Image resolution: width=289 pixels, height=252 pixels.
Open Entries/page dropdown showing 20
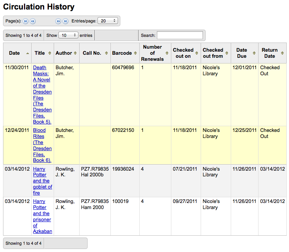tap(108, 21)
